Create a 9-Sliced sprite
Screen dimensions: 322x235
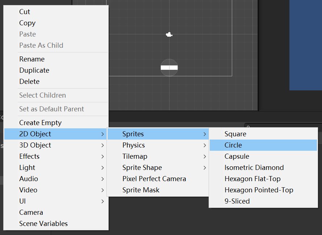237,201
